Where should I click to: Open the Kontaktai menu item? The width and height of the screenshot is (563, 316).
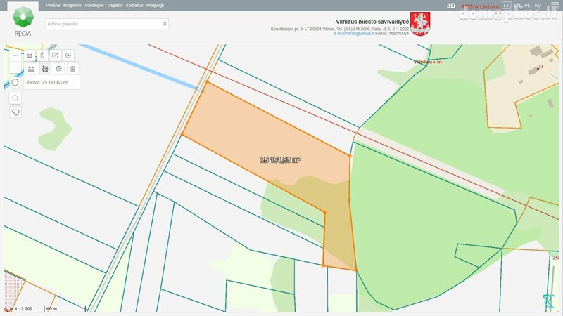(x=134, y=6)
